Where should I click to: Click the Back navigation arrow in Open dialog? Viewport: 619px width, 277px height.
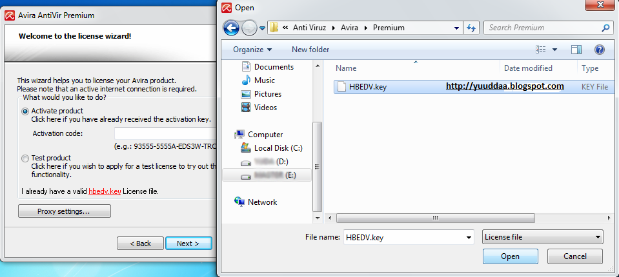click(x=231, y=28)
